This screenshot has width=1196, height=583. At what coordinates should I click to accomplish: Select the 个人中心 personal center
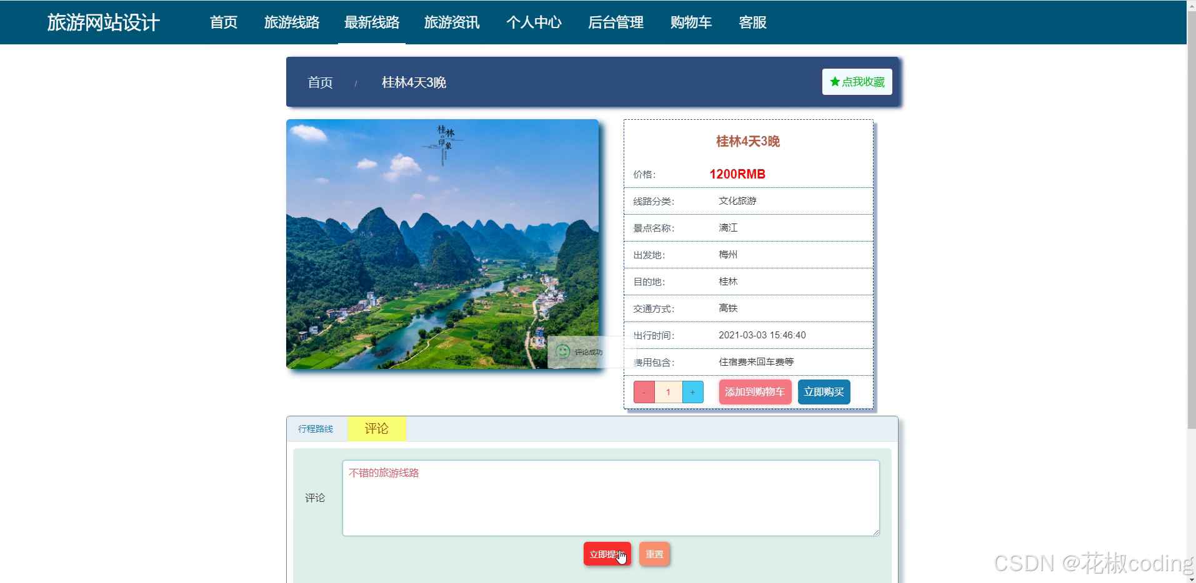tap(534, 22)
